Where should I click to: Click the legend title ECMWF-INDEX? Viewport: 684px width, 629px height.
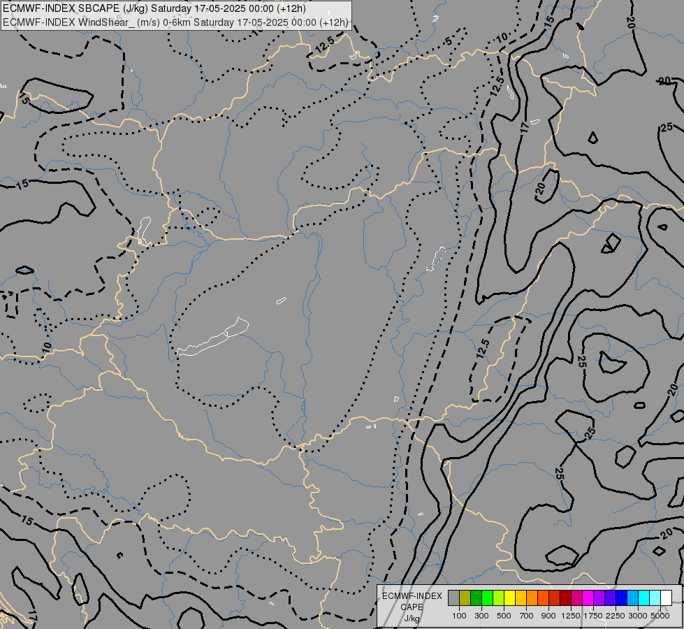click(412, 596)
